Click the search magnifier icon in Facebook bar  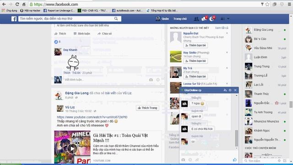click(116, 18)
